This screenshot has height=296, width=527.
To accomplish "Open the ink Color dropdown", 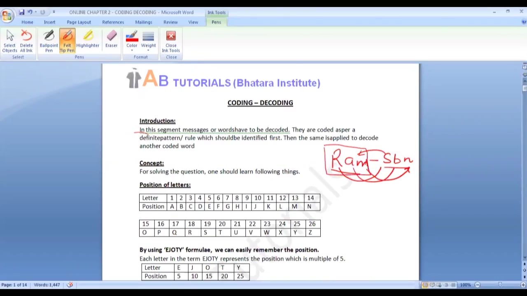I will point(132,42).
